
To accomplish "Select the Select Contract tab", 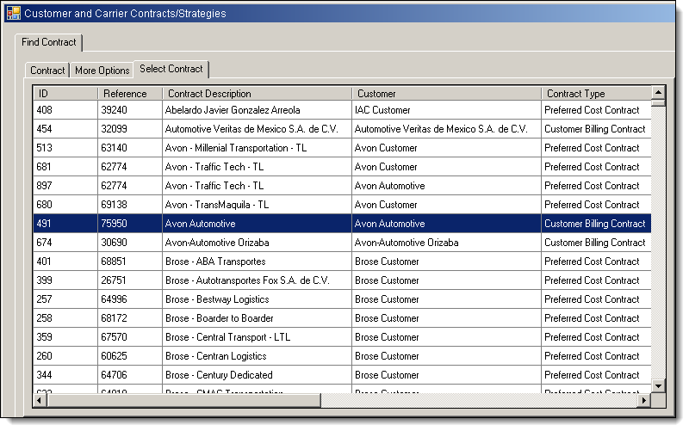I will pyautogui.click(x=171, y=69).
